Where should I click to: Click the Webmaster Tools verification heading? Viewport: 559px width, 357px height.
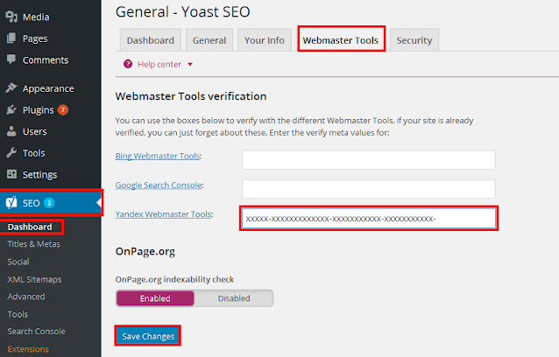click(x=191, y=96)
